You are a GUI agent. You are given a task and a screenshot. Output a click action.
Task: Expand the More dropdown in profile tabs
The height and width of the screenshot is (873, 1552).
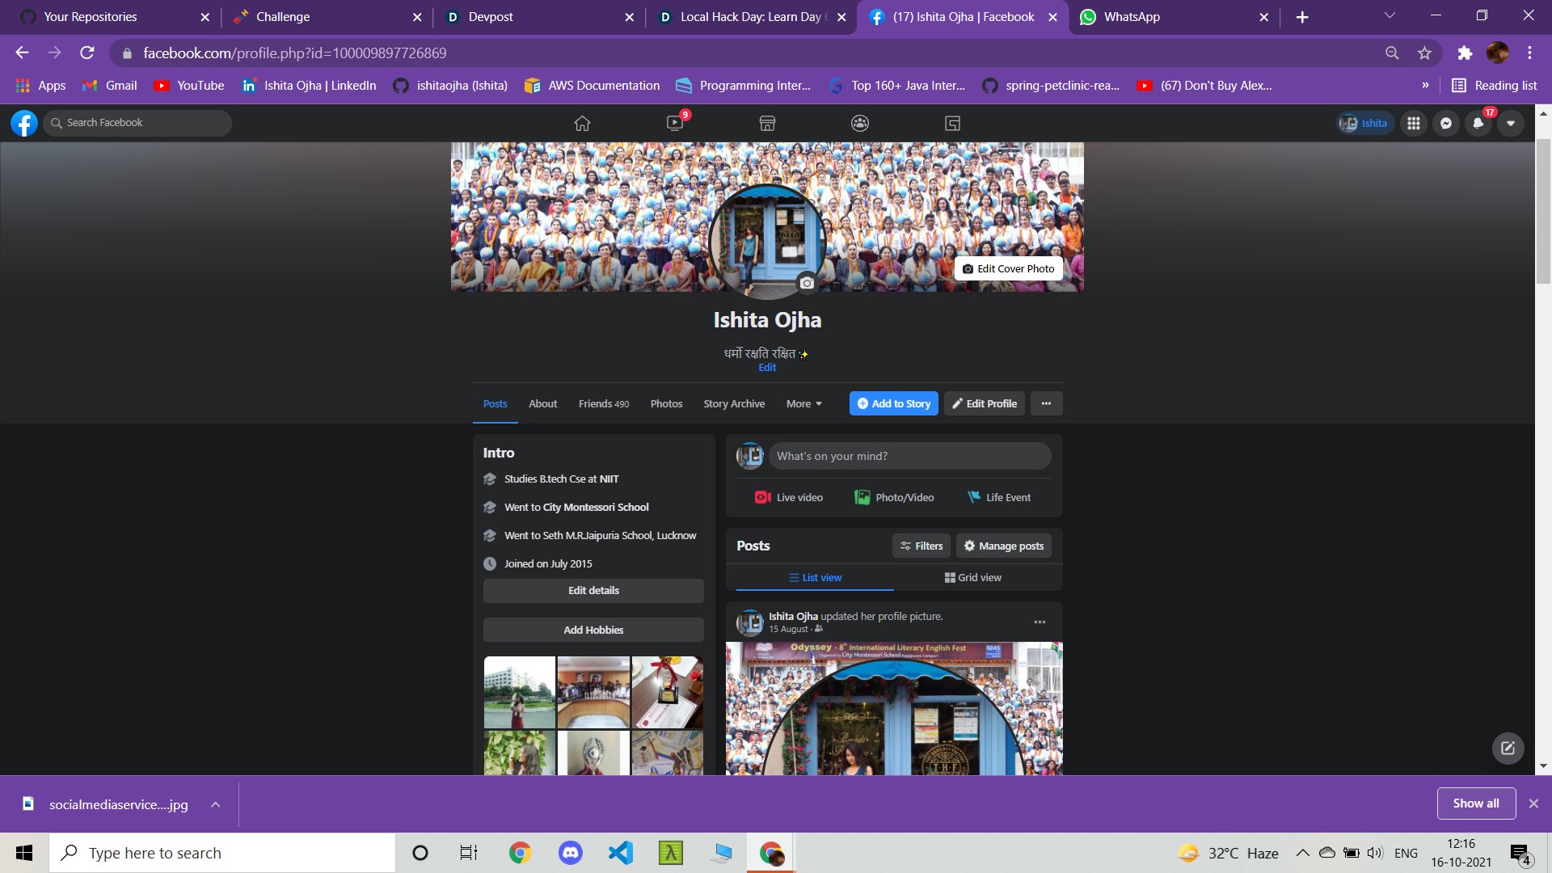pyautogui.click(x=803, y=403)
